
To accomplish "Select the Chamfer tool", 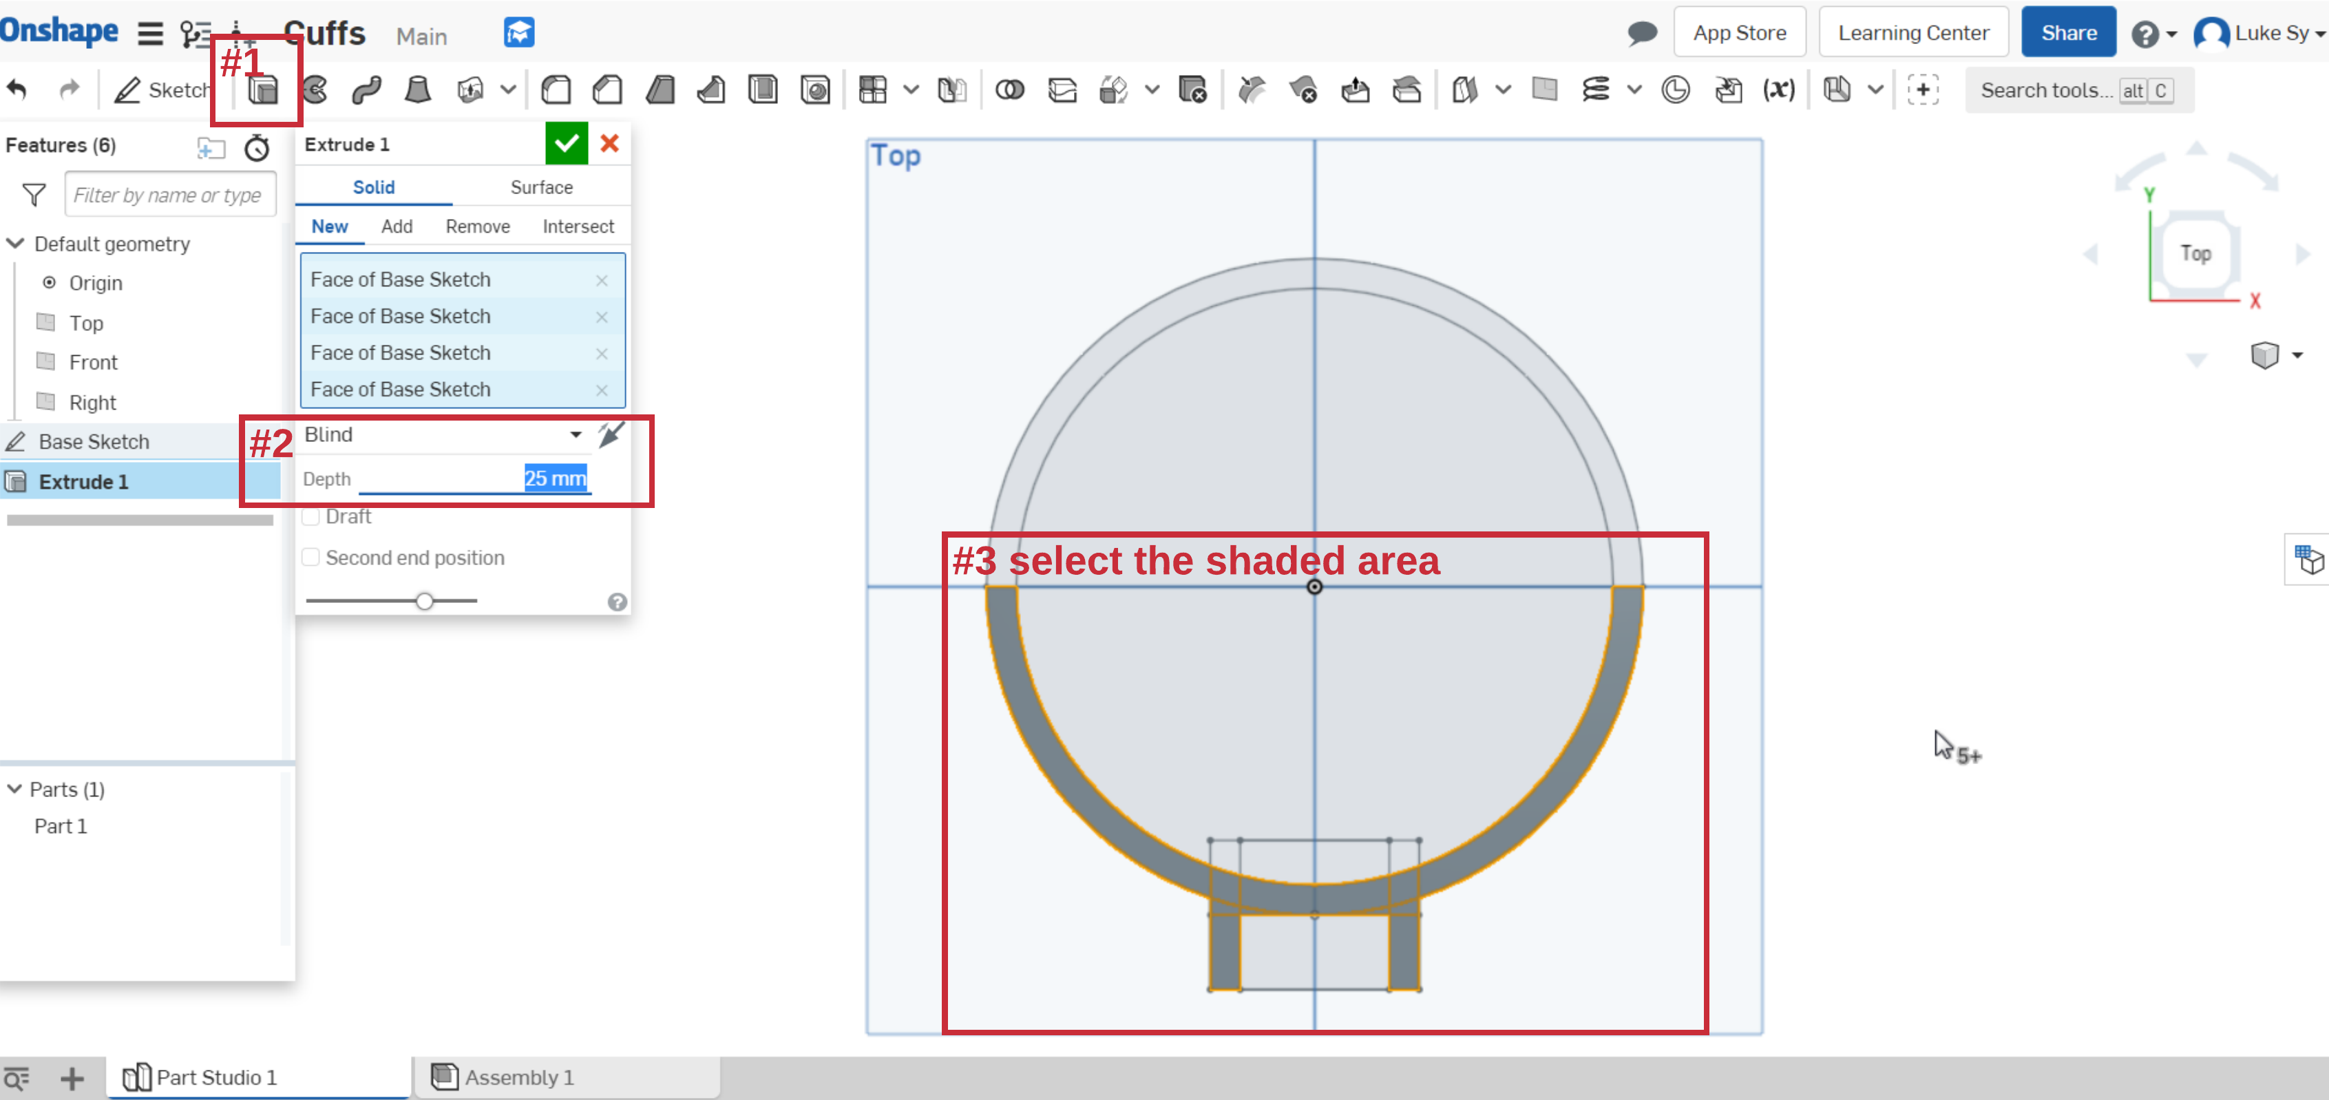I will [608, 89].
